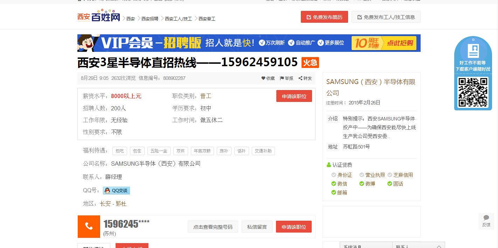Click the 初中 education requirement
This screenshot has height=248, width=498.
tap(206, 108)
